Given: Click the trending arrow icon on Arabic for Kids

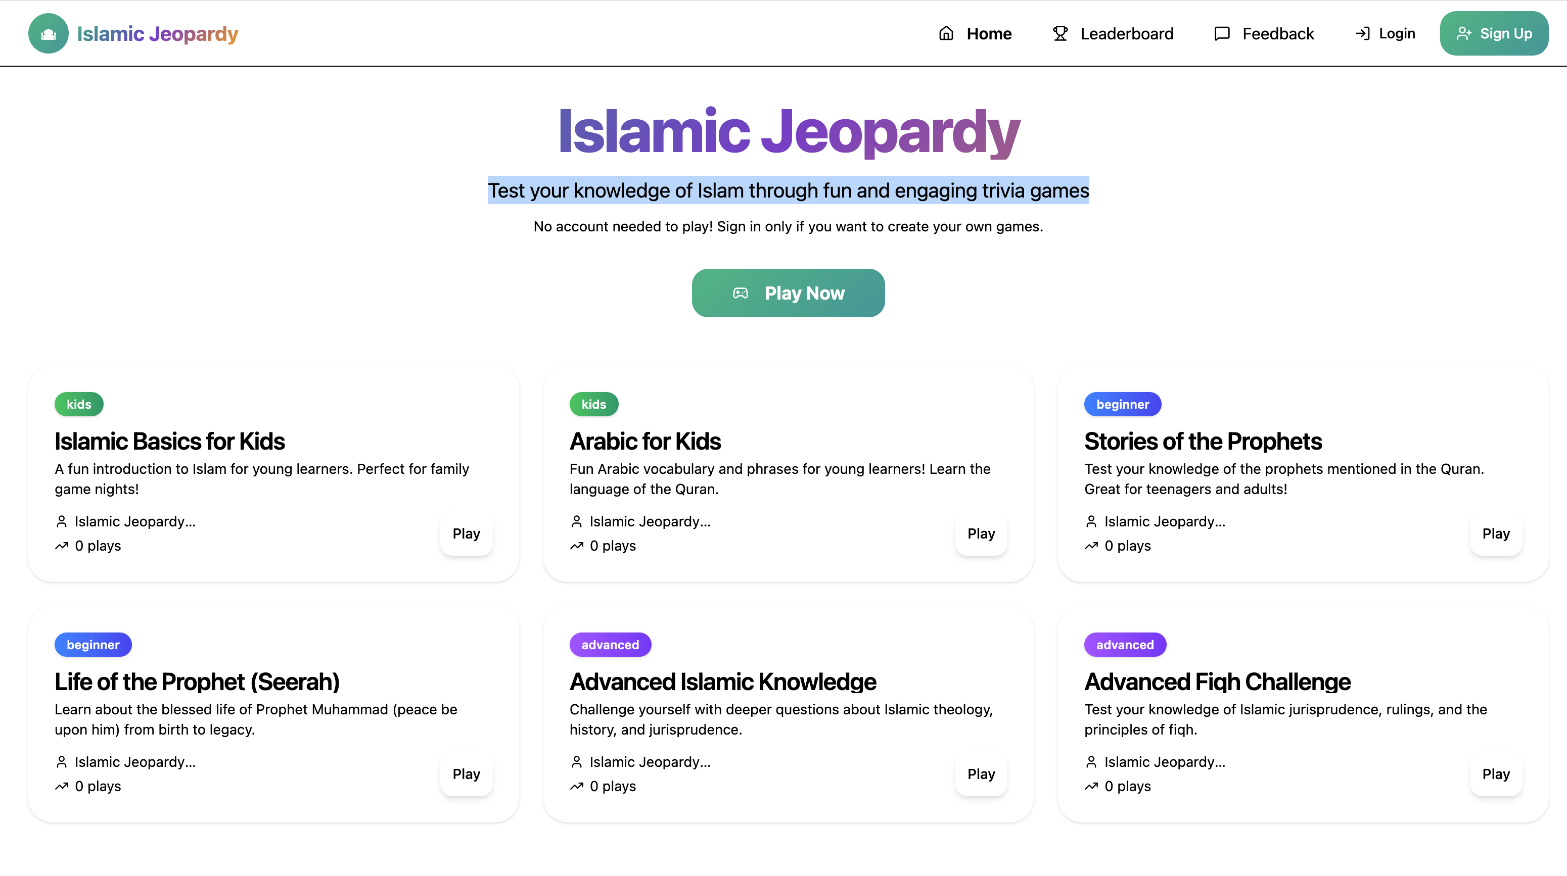Looking at the screenshot, I should click(x=576, y=545).
